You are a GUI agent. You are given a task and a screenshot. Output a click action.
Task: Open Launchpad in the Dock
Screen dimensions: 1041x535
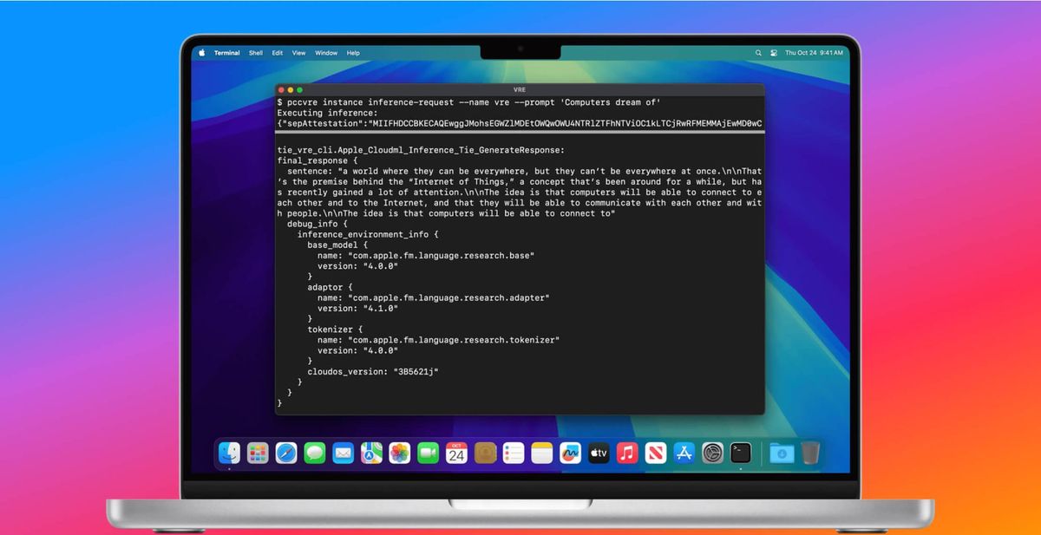(258, 453)
